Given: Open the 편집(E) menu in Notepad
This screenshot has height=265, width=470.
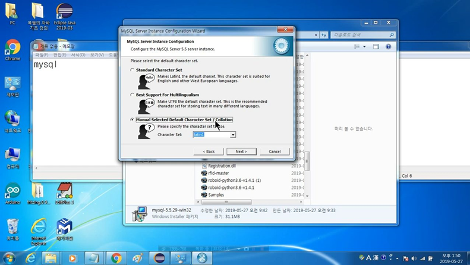Looking at the screenshot, I should [x=59, y=55].
